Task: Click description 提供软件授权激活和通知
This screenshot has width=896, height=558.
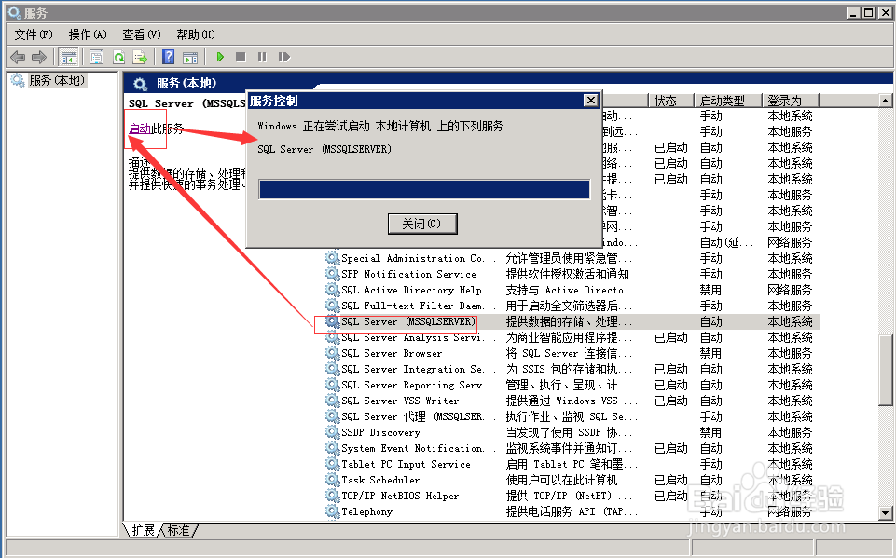Action: [568, 274]
